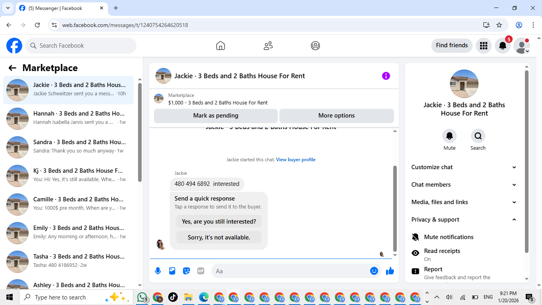542x305 pixels.
Task: Toggle Read receipts setting
Action: [464, 255]
